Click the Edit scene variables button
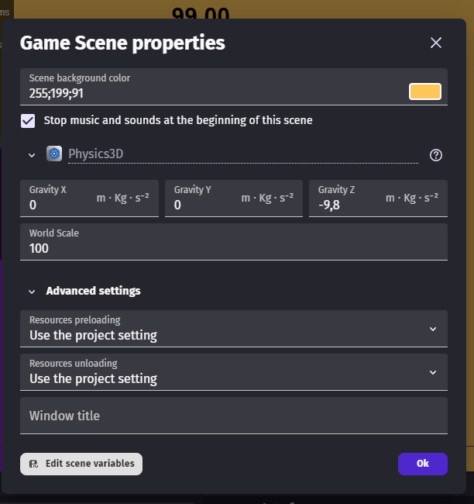This screenshot has width=474, height=504. pyautogui.click(x=81, y=464)
